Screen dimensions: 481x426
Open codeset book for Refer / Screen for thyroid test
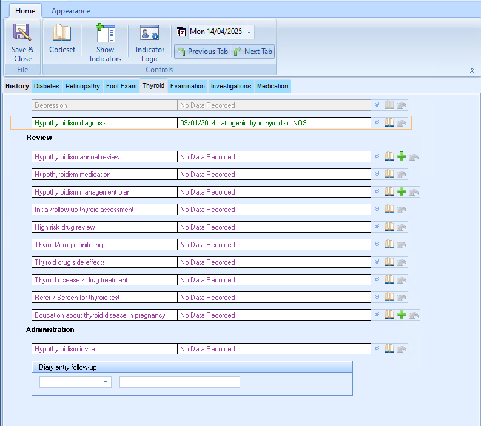(389, 297)
